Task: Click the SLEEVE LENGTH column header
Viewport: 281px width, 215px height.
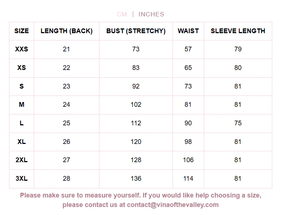Action: click(238, 31)
